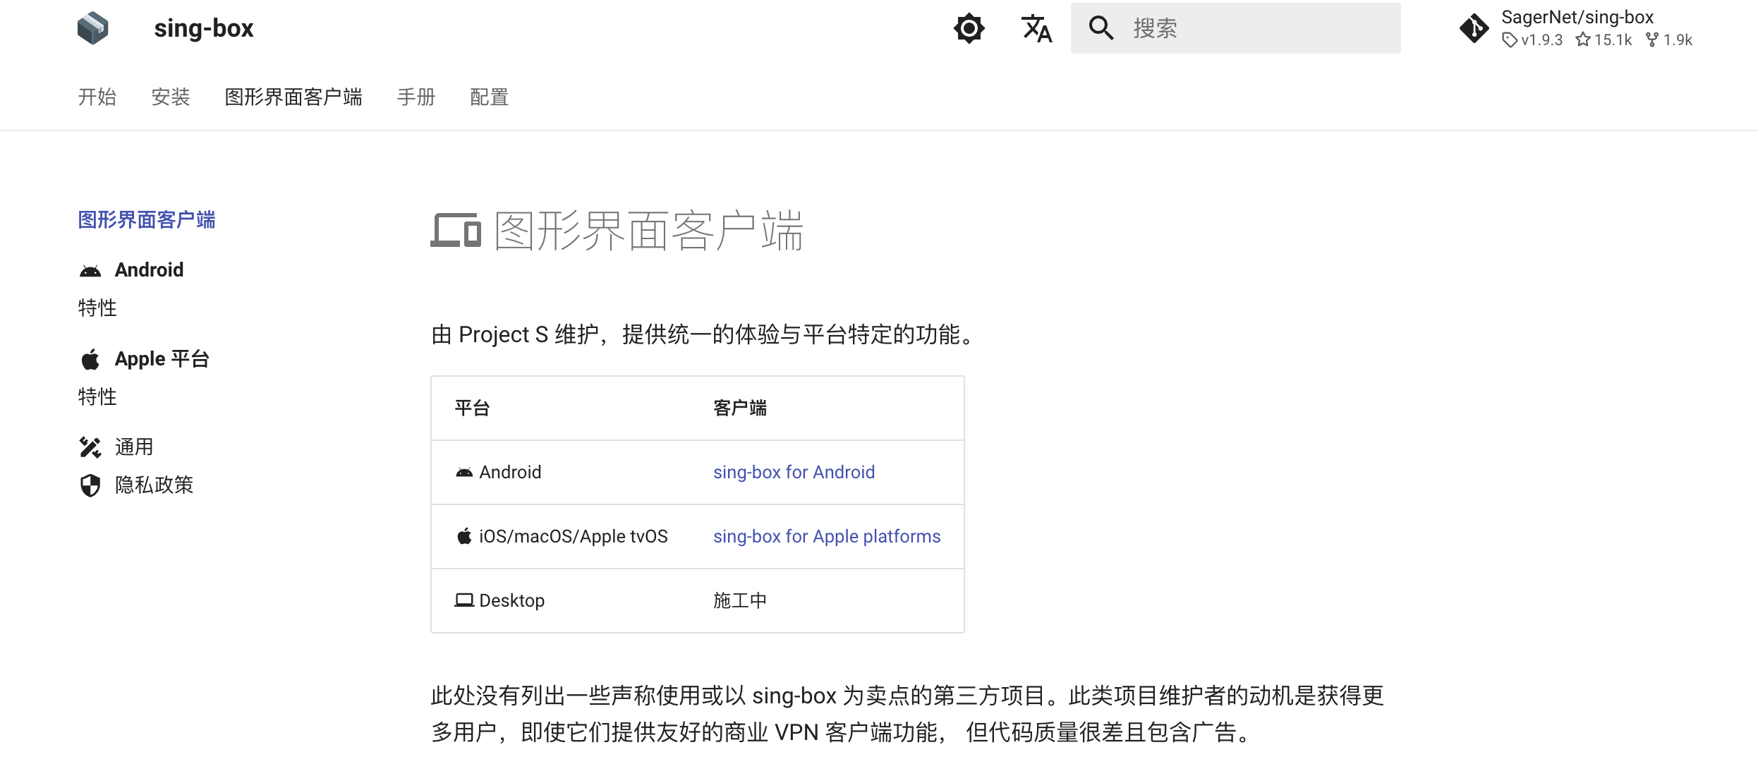Open the 开始 tab

97,97
